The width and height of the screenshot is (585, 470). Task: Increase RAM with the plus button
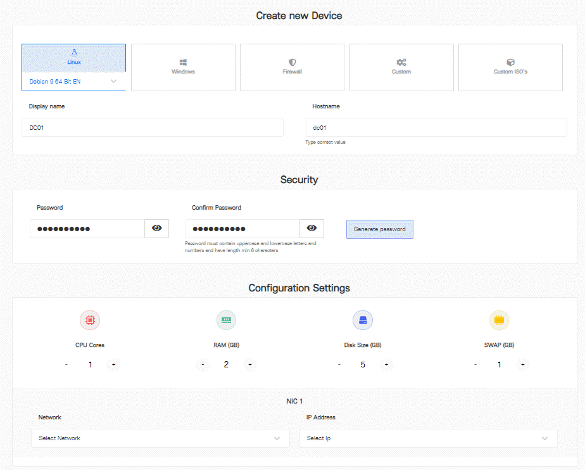[249, 365]
